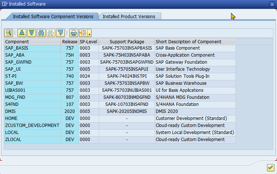Image resolution: width=277 pixels, height=174 pixels.
Task: Click release 107 in S4FND row
Action: (x=70, y=105)
